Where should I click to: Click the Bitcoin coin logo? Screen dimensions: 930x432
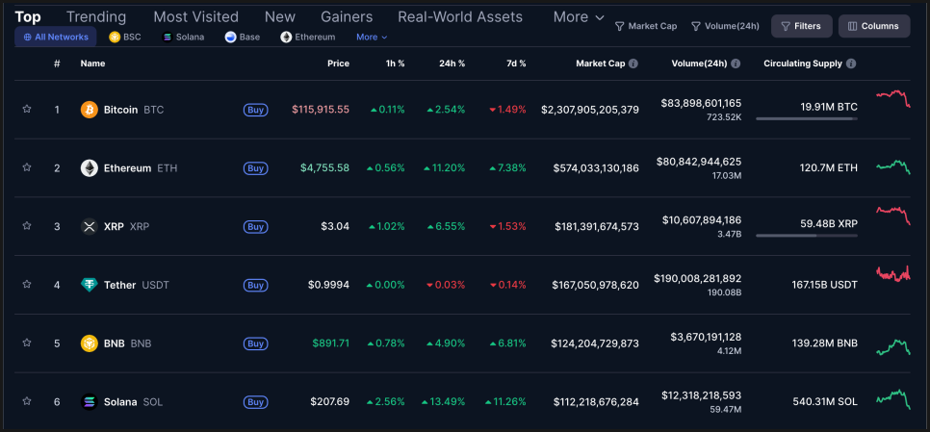point(89,110)
